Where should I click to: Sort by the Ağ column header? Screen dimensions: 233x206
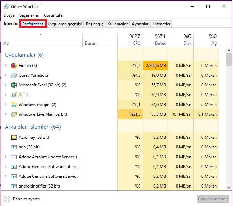[x=206, y=40]
